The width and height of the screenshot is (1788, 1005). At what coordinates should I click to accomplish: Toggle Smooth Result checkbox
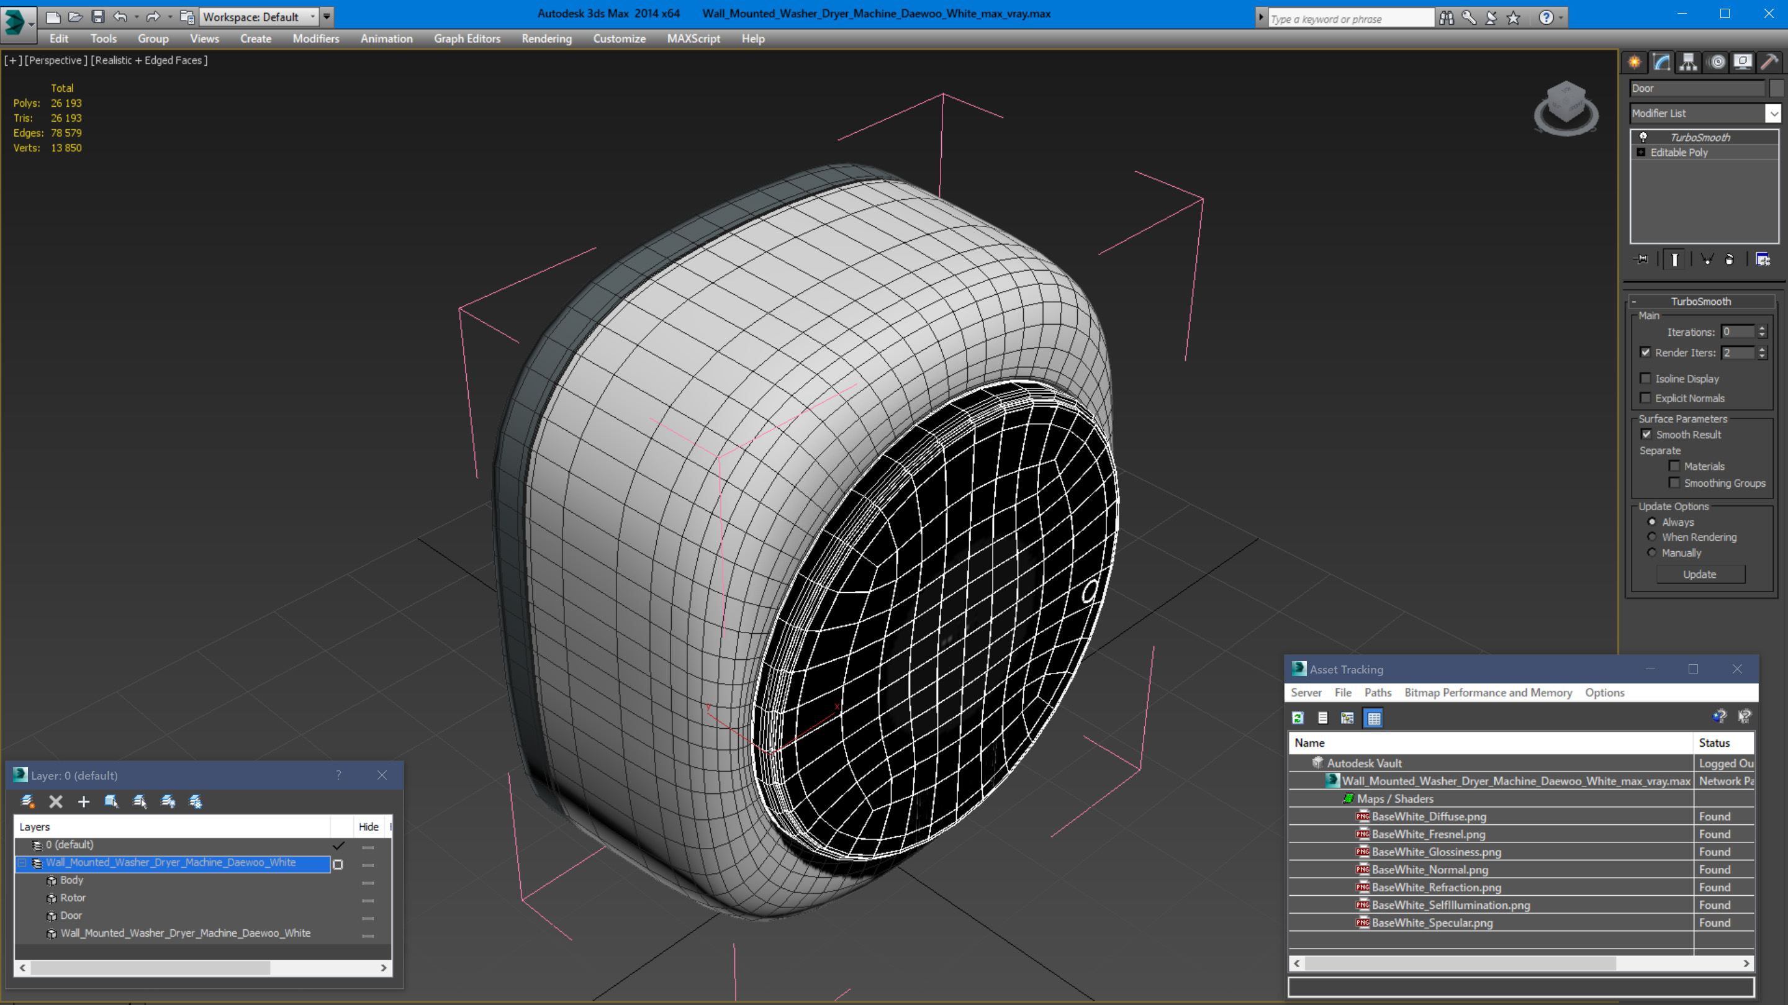click(x=1646, y=435)
